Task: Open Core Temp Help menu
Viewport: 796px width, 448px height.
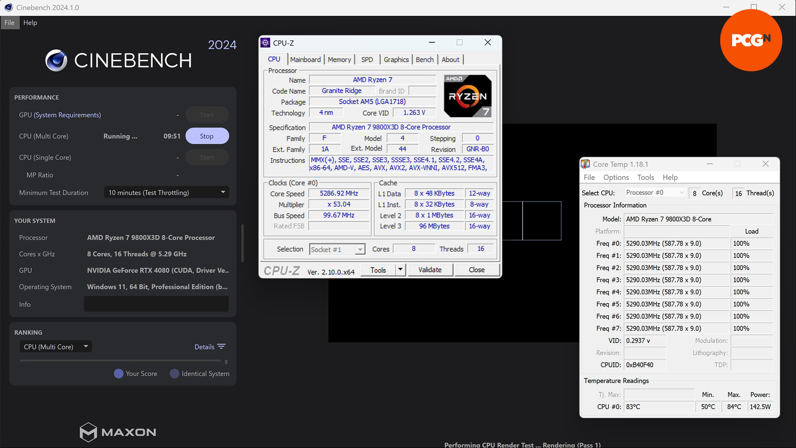Action: click(x=670, y=177)
